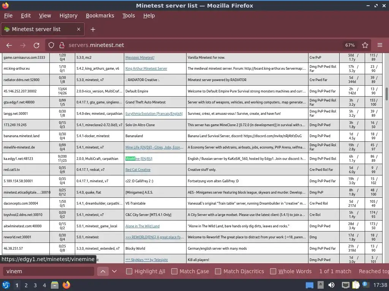Click the find bar search field
389x291 pixels.
pos(49,271)
